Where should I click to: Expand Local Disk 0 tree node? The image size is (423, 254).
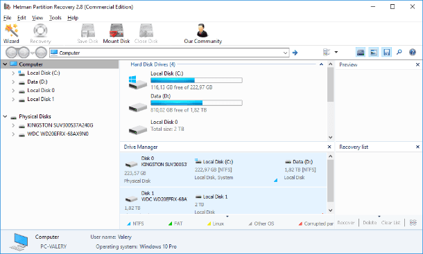(x=13, y=91)
